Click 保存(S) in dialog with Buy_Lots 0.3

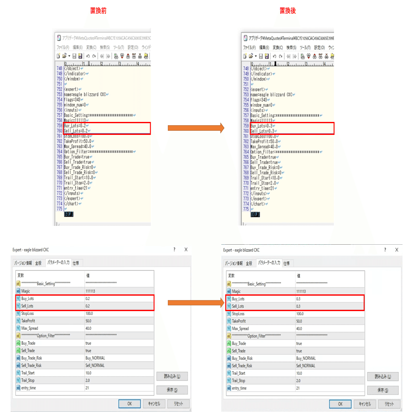coord(383,390)
